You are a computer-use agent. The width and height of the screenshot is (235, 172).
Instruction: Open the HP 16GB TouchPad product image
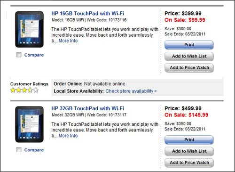click(x=29, y=29)
